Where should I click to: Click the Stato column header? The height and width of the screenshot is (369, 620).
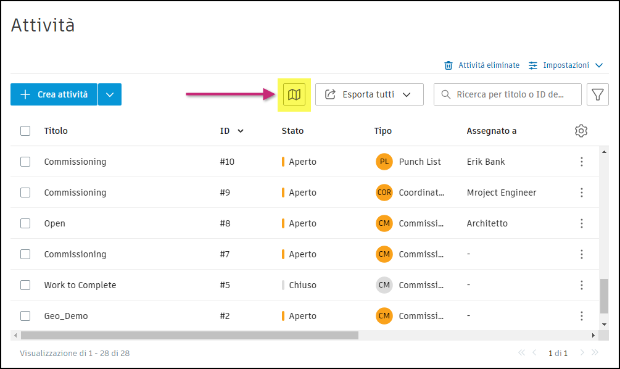click(x=292, y=131)
